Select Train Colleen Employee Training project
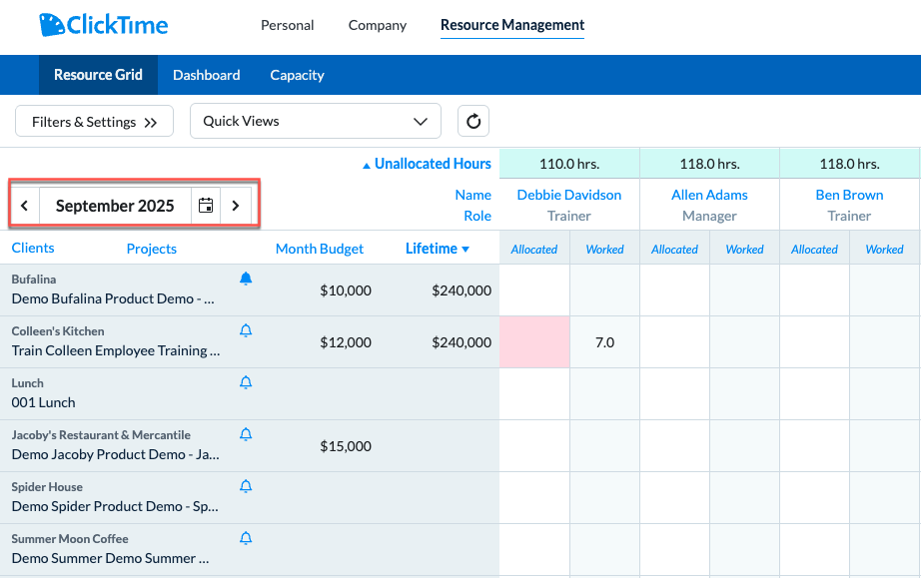This screenshot has height=578, width=921. coord(116,350)
